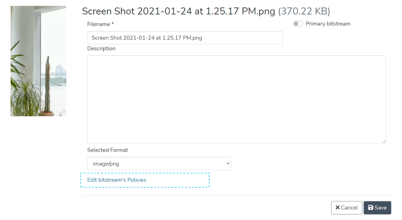Click the Description field label
This screenshot has width=402, height=220.
click(x=101, y=49)
